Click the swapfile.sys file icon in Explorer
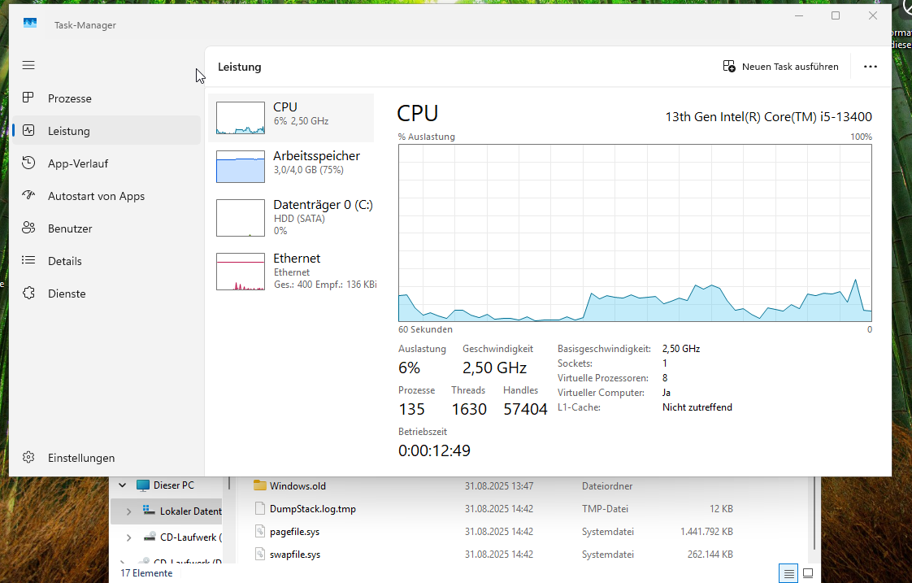This screenshot has width=912, height=583. pos(260,554)
